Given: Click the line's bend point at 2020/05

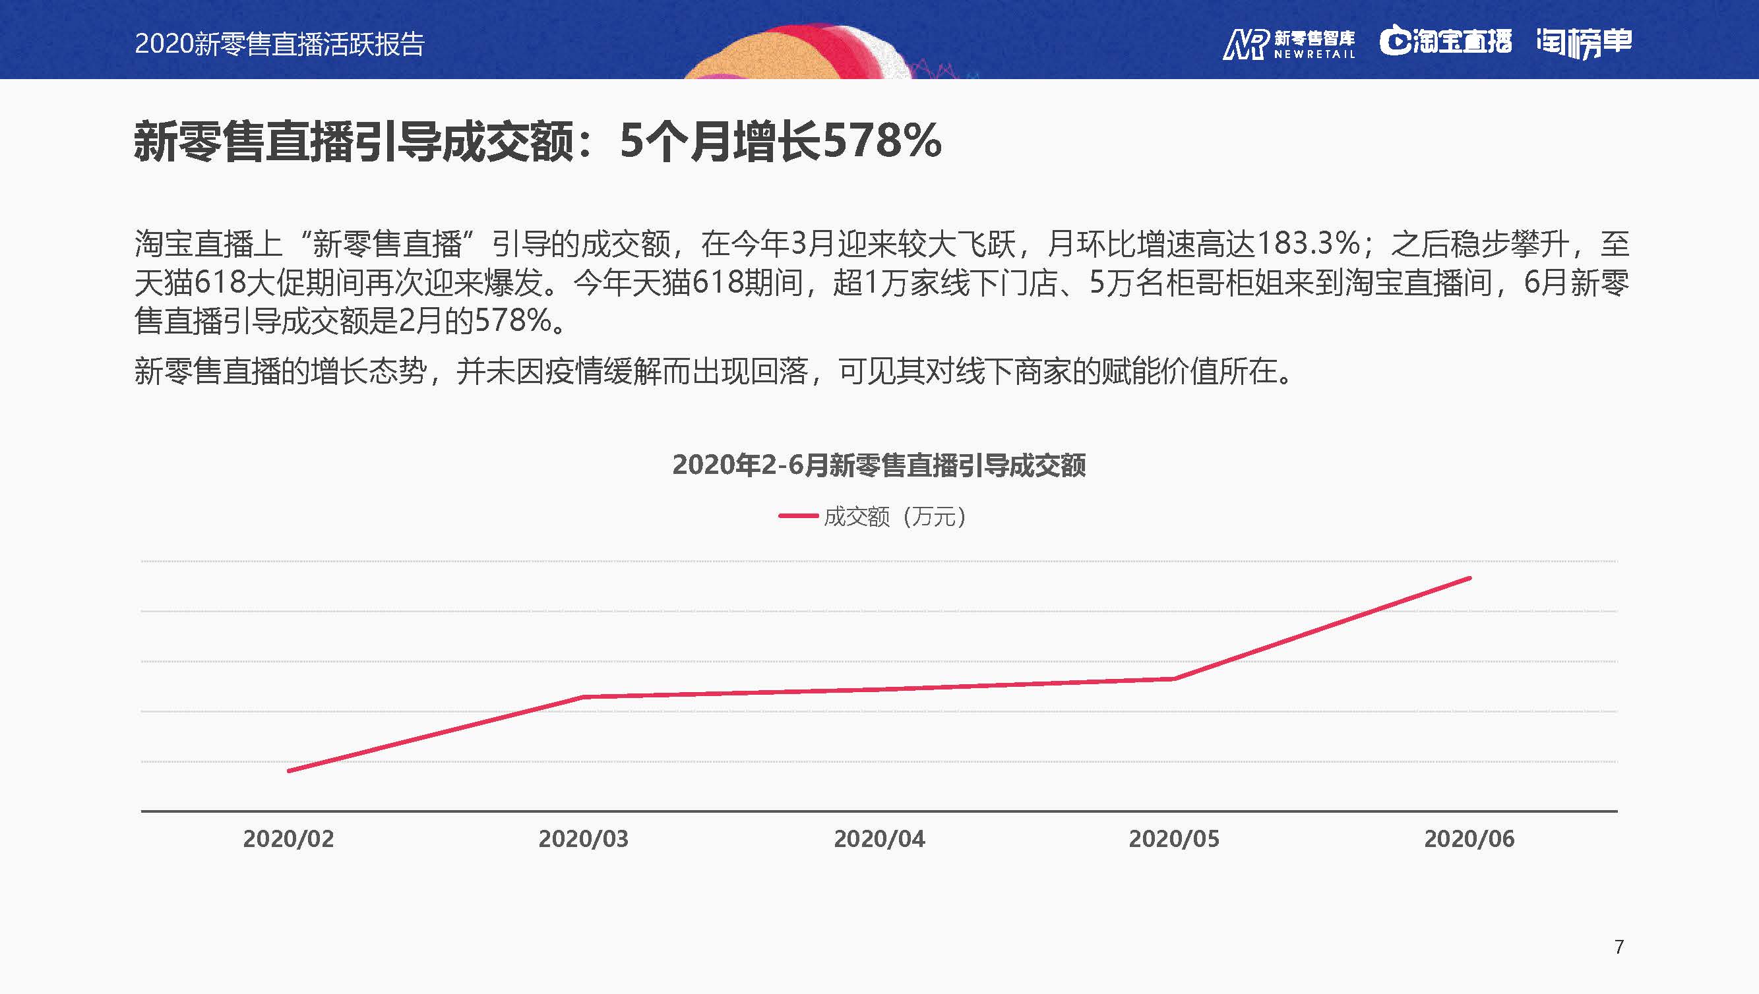Looking at the screenshot, I should (1173, 679).
